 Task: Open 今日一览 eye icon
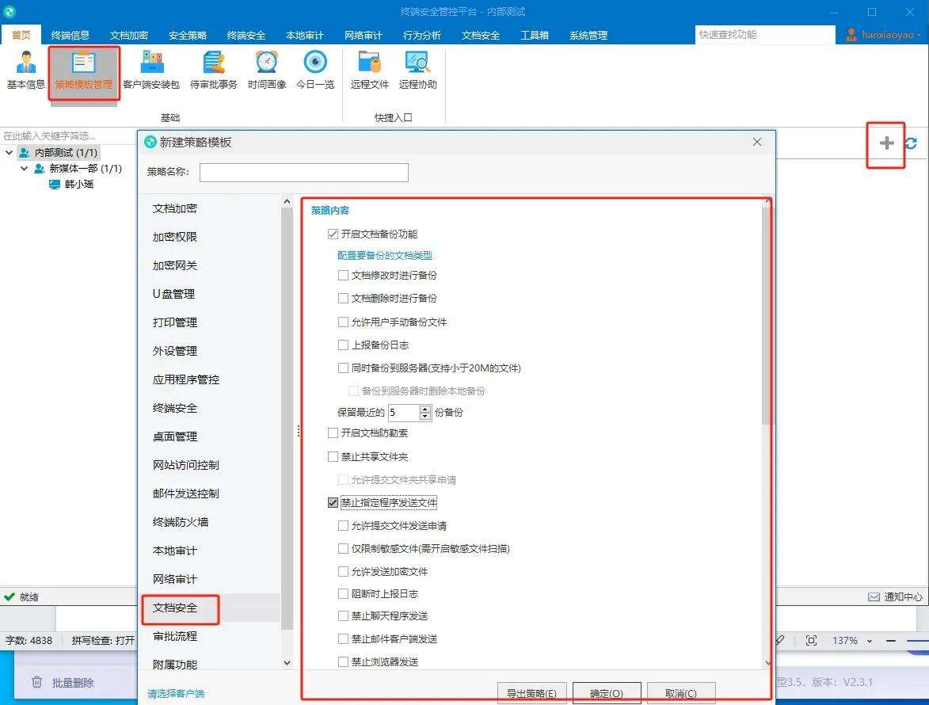point(315,70)
